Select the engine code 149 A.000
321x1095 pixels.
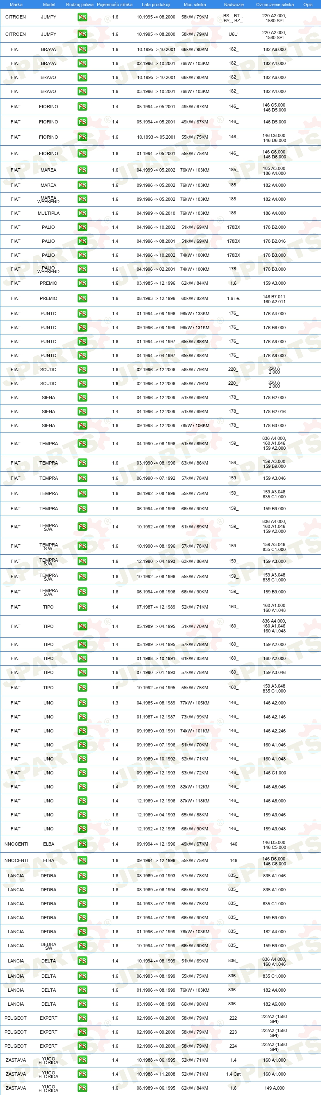click(274, 1088)
